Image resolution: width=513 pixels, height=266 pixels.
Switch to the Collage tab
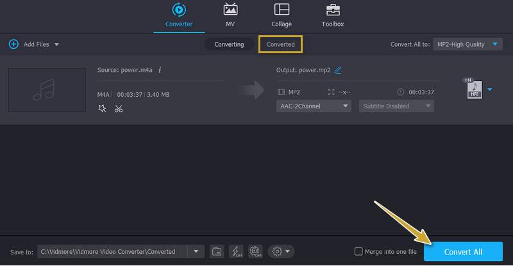click(282, 15)
